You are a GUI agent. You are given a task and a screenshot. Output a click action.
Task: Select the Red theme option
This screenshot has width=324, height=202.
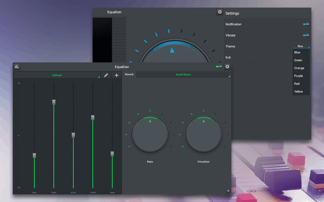pos(296,84)
